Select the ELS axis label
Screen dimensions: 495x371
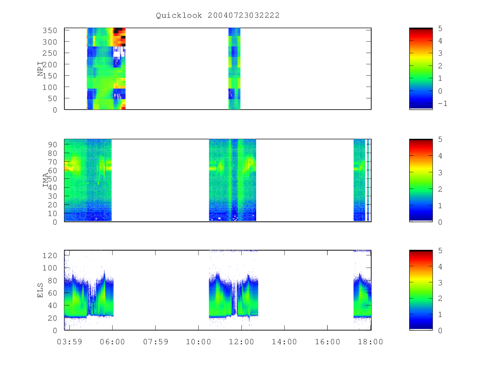(x=40, y=290)
